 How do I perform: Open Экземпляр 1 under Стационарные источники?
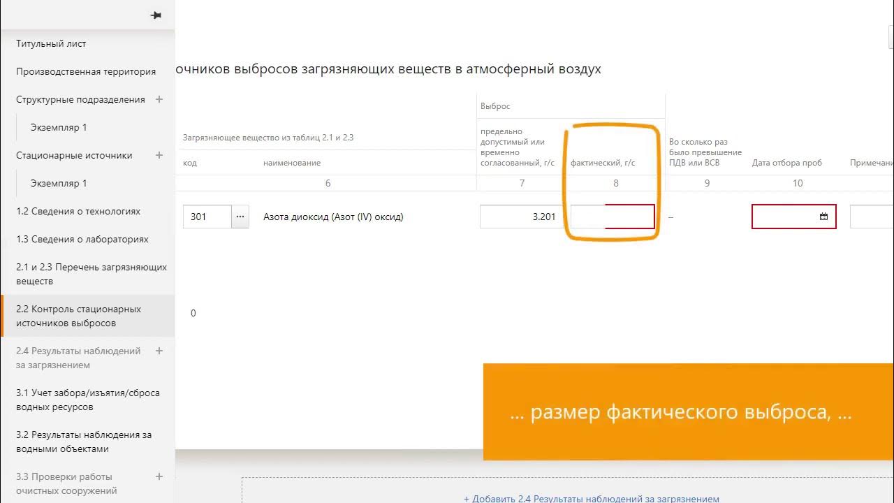[x=59, y=183]
